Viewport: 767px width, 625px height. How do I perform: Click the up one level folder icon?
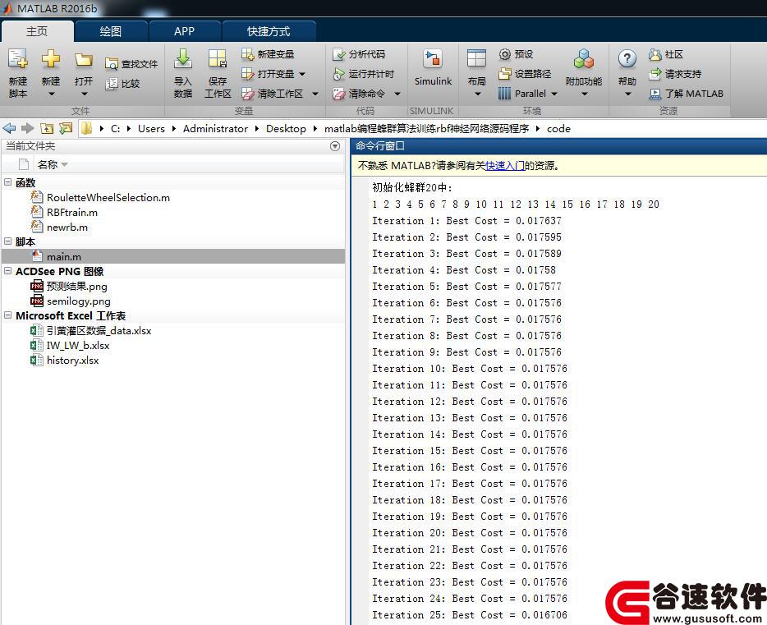[47, 129]
